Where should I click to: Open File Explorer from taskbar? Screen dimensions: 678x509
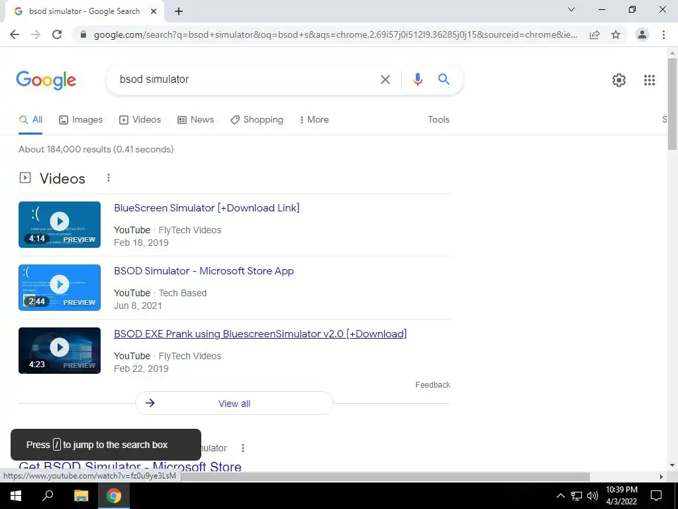click(x=81, y=496)
